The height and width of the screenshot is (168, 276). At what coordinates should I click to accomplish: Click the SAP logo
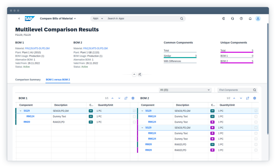pos(29,18)
